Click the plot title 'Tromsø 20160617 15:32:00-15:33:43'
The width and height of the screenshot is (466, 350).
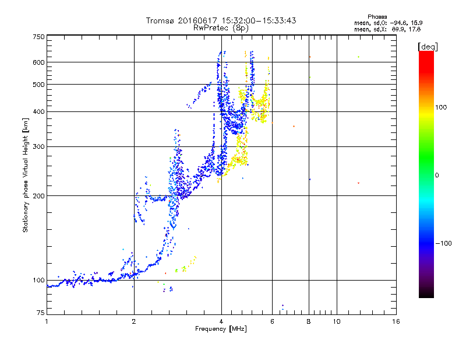point(221,20)
